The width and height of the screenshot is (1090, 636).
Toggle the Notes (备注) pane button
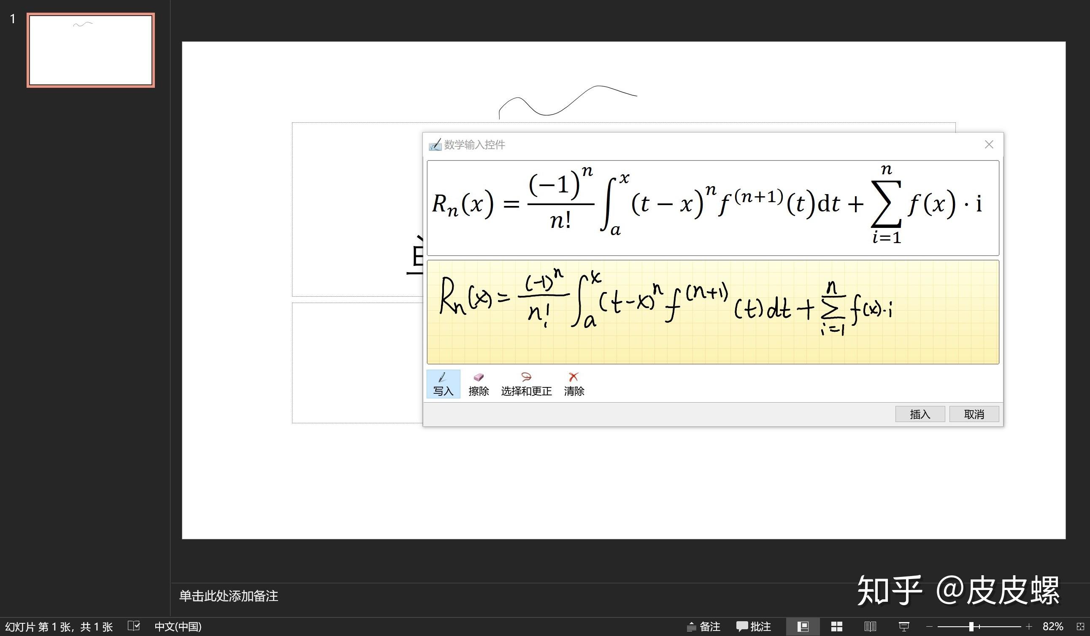pos(703,626)
